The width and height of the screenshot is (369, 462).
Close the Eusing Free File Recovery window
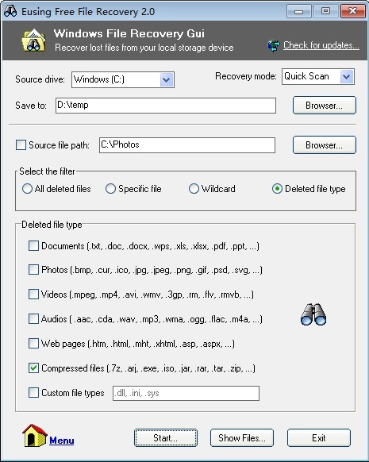[353, 11]
